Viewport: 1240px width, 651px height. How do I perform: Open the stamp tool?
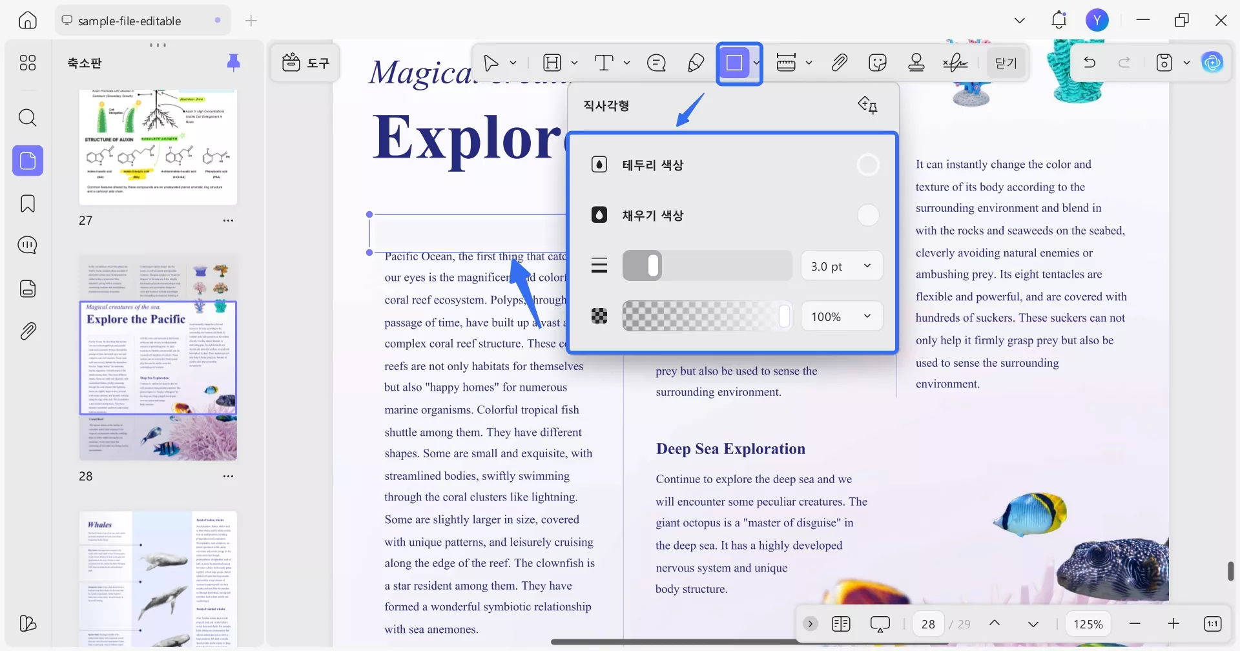[x=916, y=63]
